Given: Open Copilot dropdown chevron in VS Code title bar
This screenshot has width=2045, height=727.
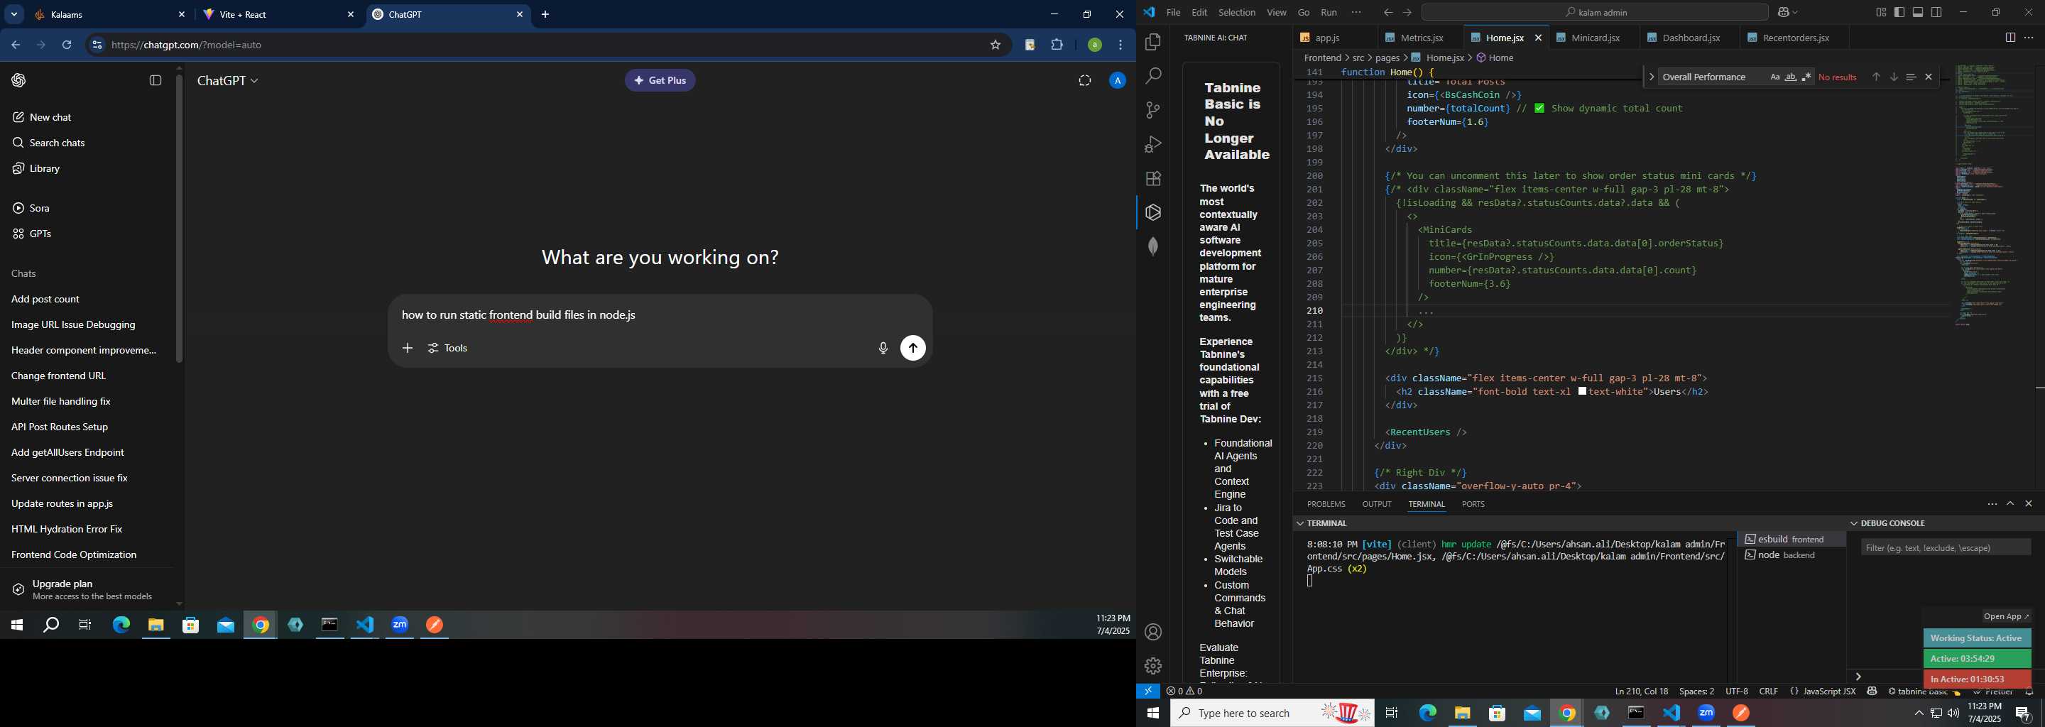Looking at the screenshot, I should [x=1796, y=13].
